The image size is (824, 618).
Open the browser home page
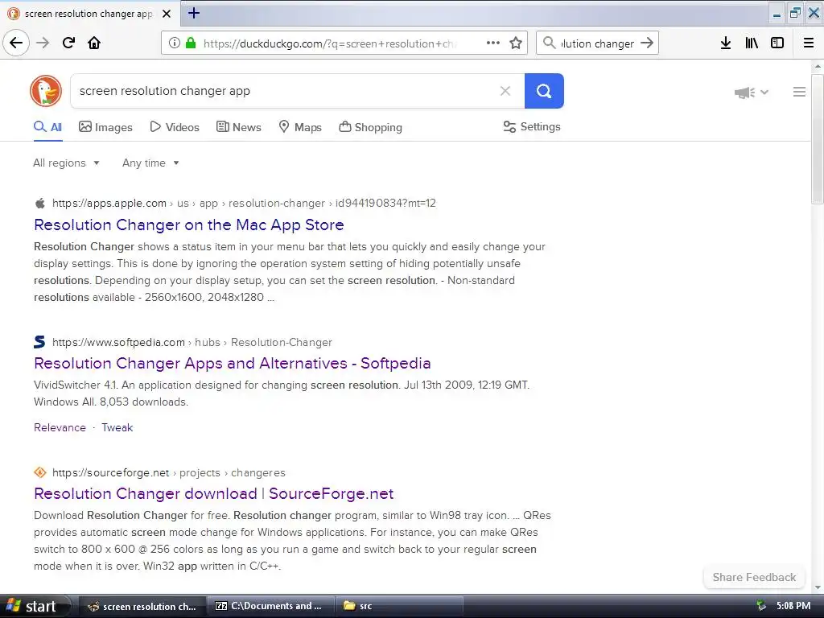[x=94, y=43]
